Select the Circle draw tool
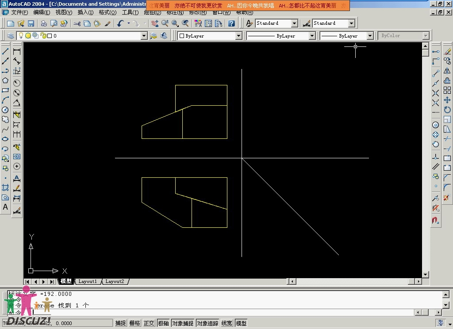Image resolution: width=453 pixels, height=329 pixels. coord(5,110)
